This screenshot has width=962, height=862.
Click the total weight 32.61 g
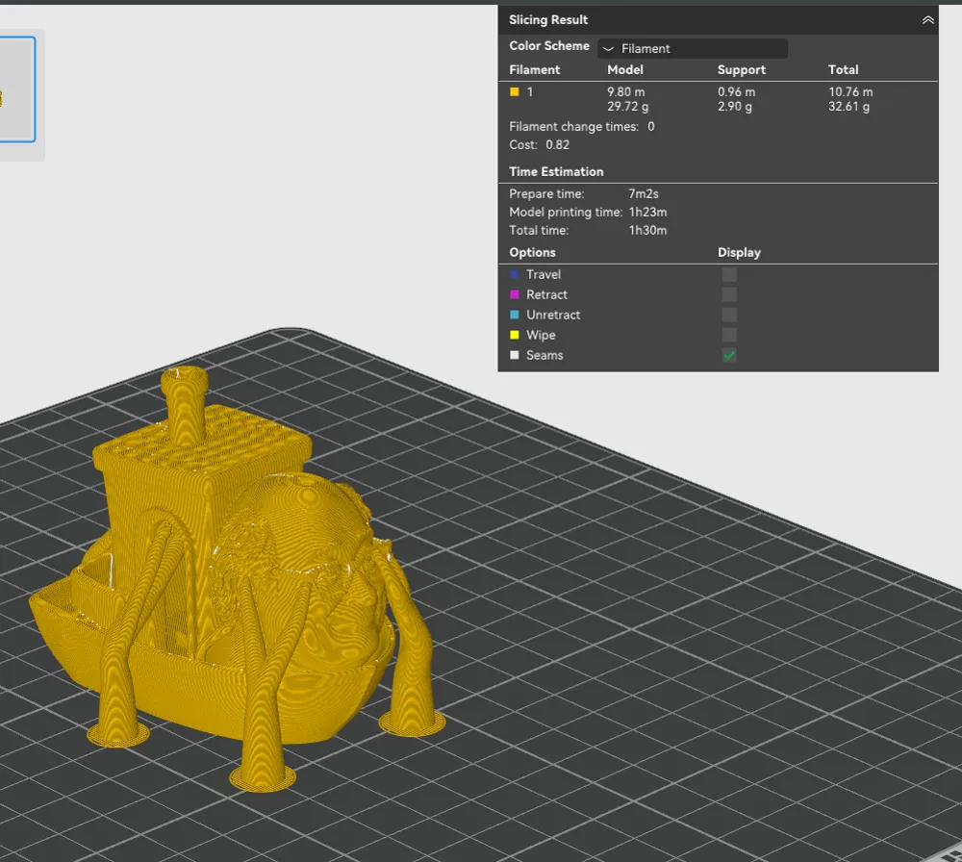[x=848, y=107]
